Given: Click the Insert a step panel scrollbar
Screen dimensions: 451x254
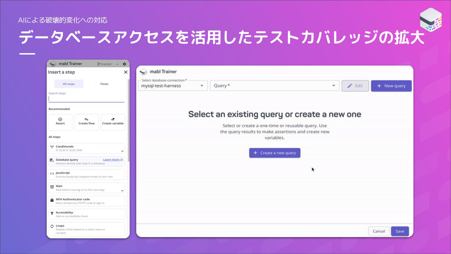Looking at the screenshot, I should point(128,121).
